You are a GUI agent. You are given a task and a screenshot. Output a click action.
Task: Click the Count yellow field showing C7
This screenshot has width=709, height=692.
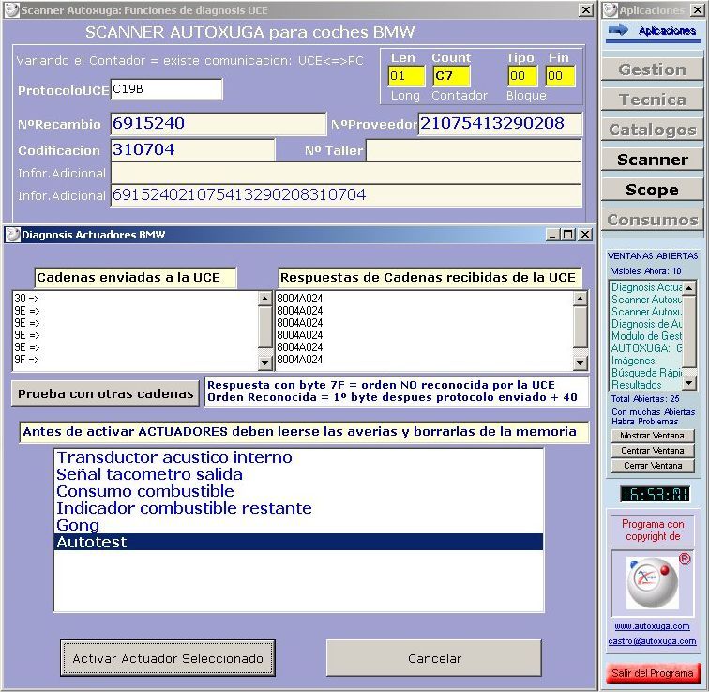[451, 75]
